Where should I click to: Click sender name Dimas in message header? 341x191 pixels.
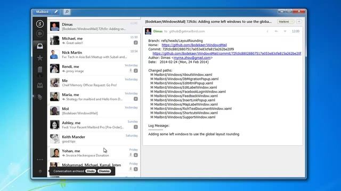[158, 31]
